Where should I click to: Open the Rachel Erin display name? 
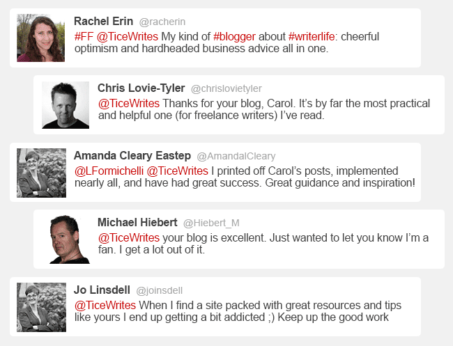[103, 22]
